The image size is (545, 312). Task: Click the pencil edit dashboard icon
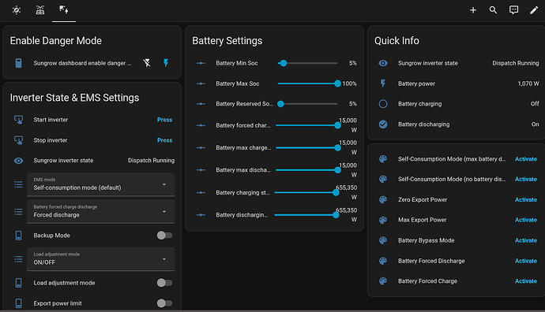tap(533, 10)
